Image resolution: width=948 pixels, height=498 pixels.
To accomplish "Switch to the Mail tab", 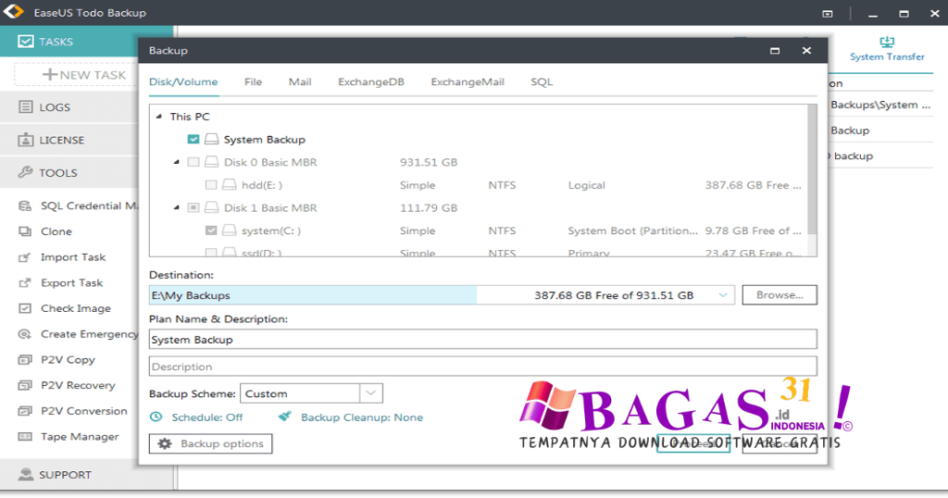I will 300,81.
